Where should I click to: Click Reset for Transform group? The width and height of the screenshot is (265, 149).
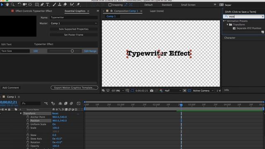[55, 113]
